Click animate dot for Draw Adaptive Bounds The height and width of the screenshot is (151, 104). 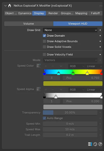[100, 41]
